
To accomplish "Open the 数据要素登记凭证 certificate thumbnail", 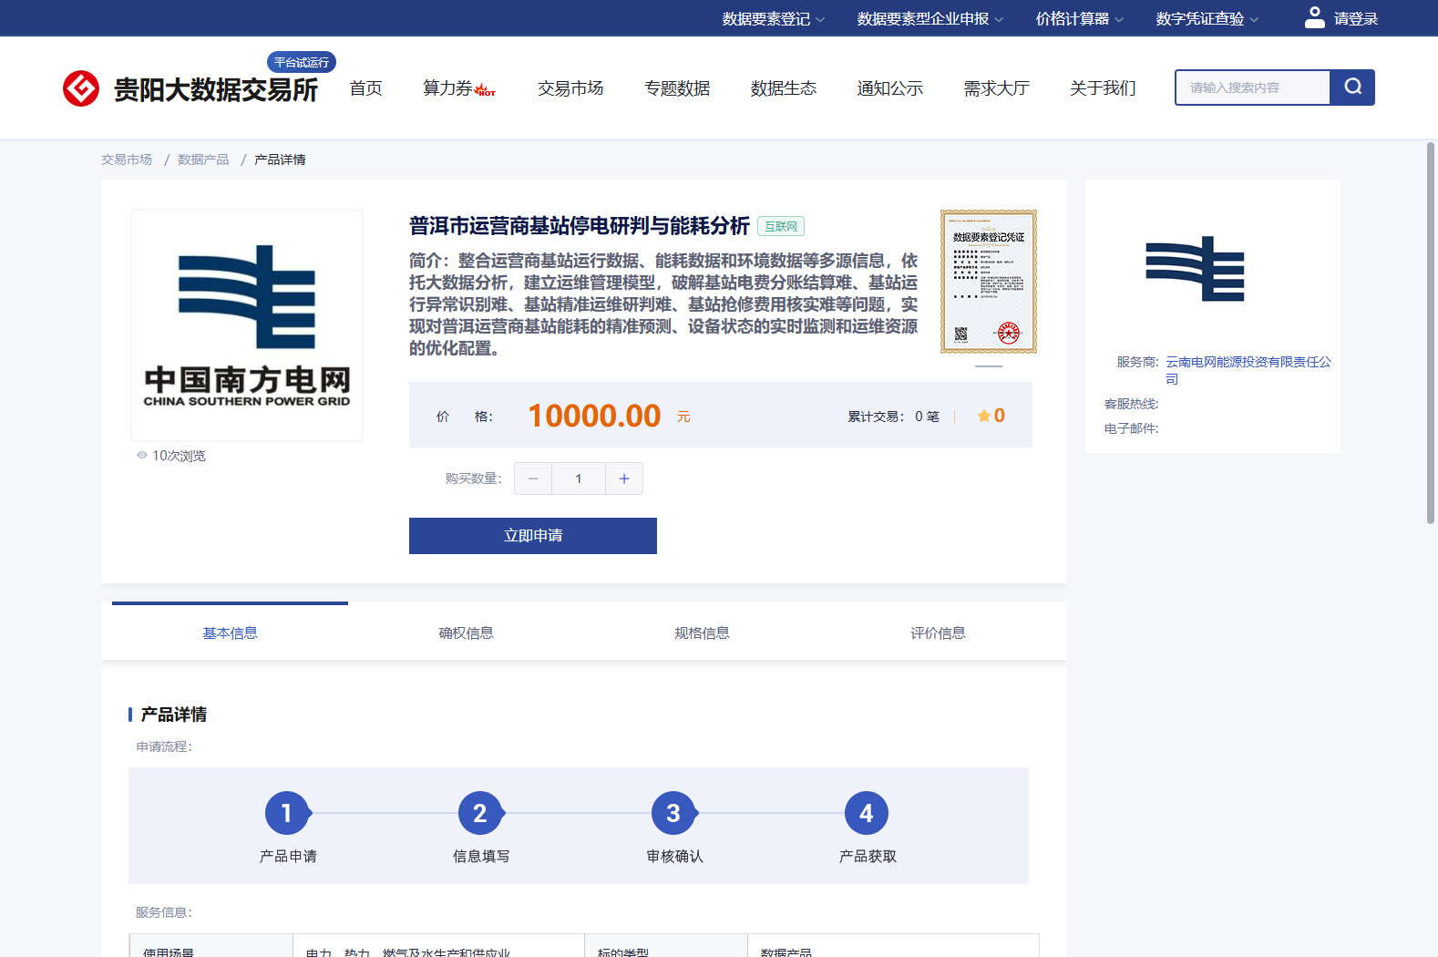I will 989,282.
